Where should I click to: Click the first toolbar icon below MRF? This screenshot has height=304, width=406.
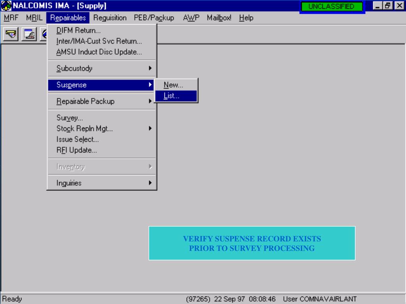point(11,34)
